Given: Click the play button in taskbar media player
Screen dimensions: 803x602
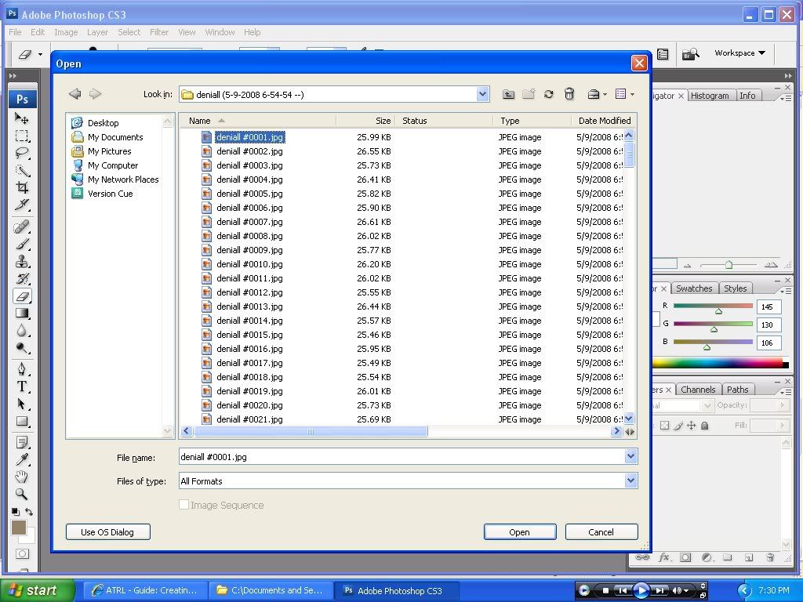Looking at the screenshot, I should (641, 590).
